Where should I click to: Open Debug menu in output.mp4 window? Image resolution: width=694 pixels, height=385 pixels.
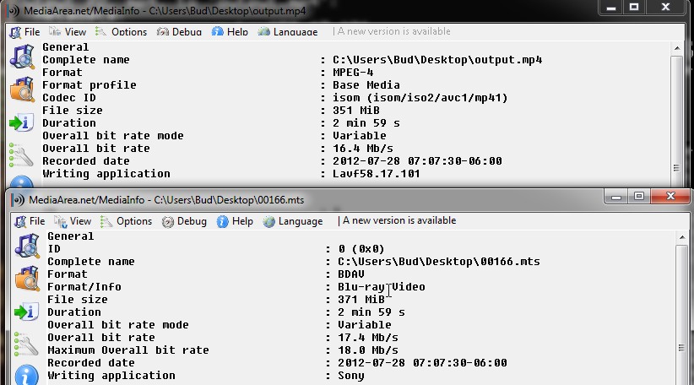click(x=179, y=32)
